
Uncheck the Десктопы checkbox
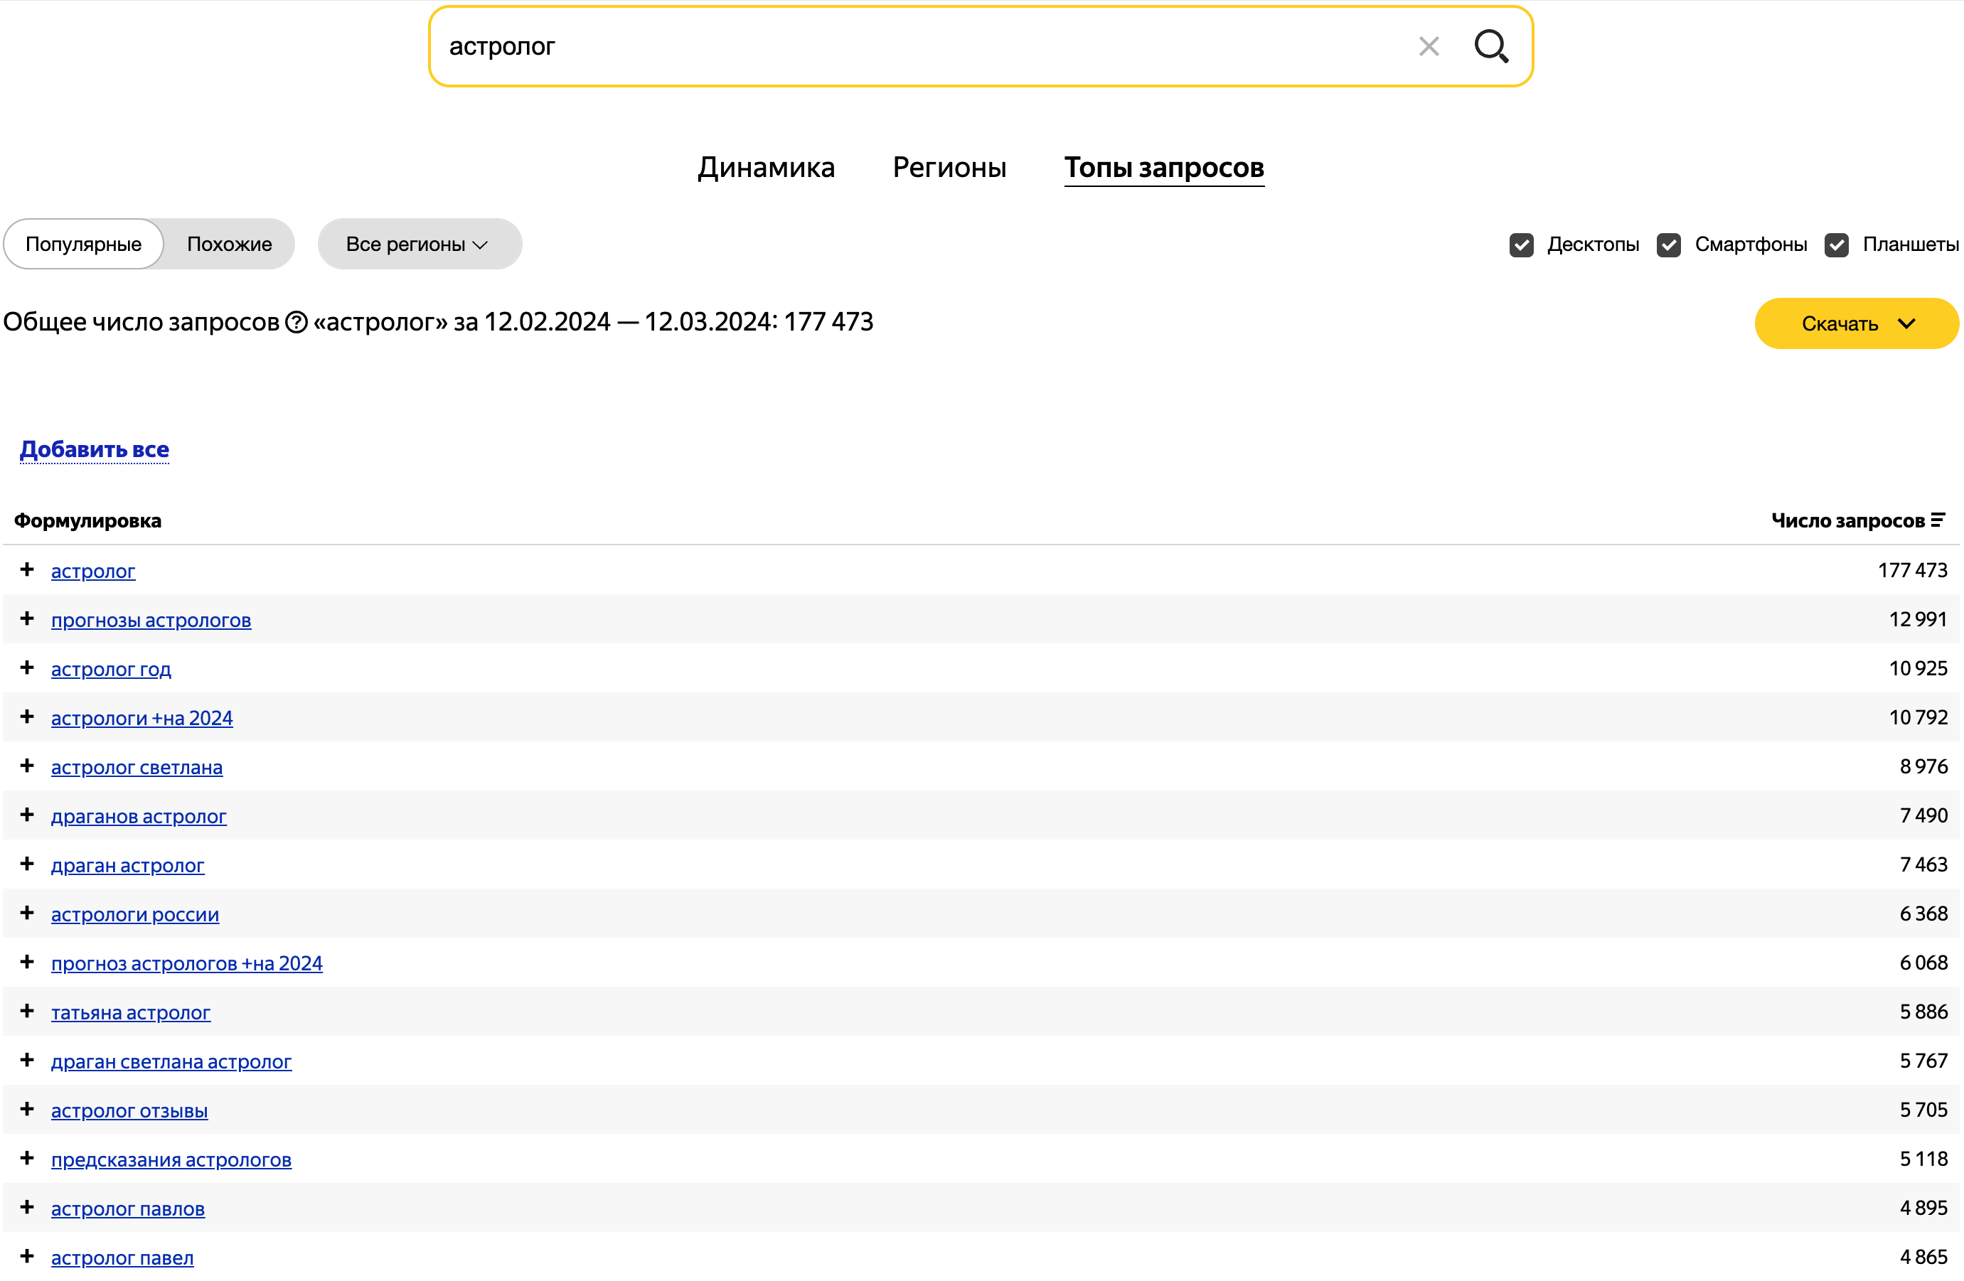point(1521,244)
